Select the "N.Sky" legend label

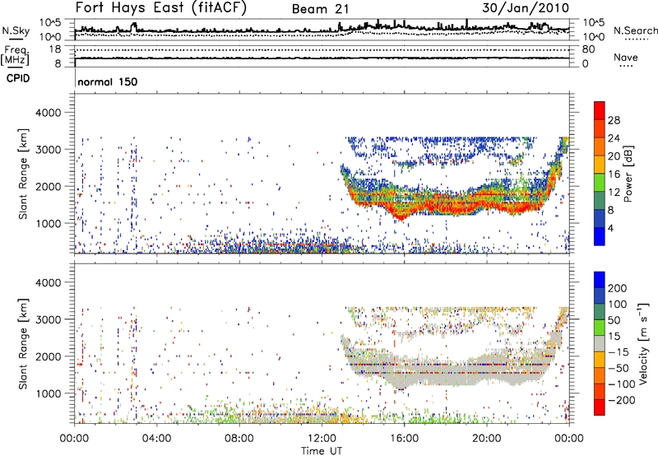click(x=16, y=30)
